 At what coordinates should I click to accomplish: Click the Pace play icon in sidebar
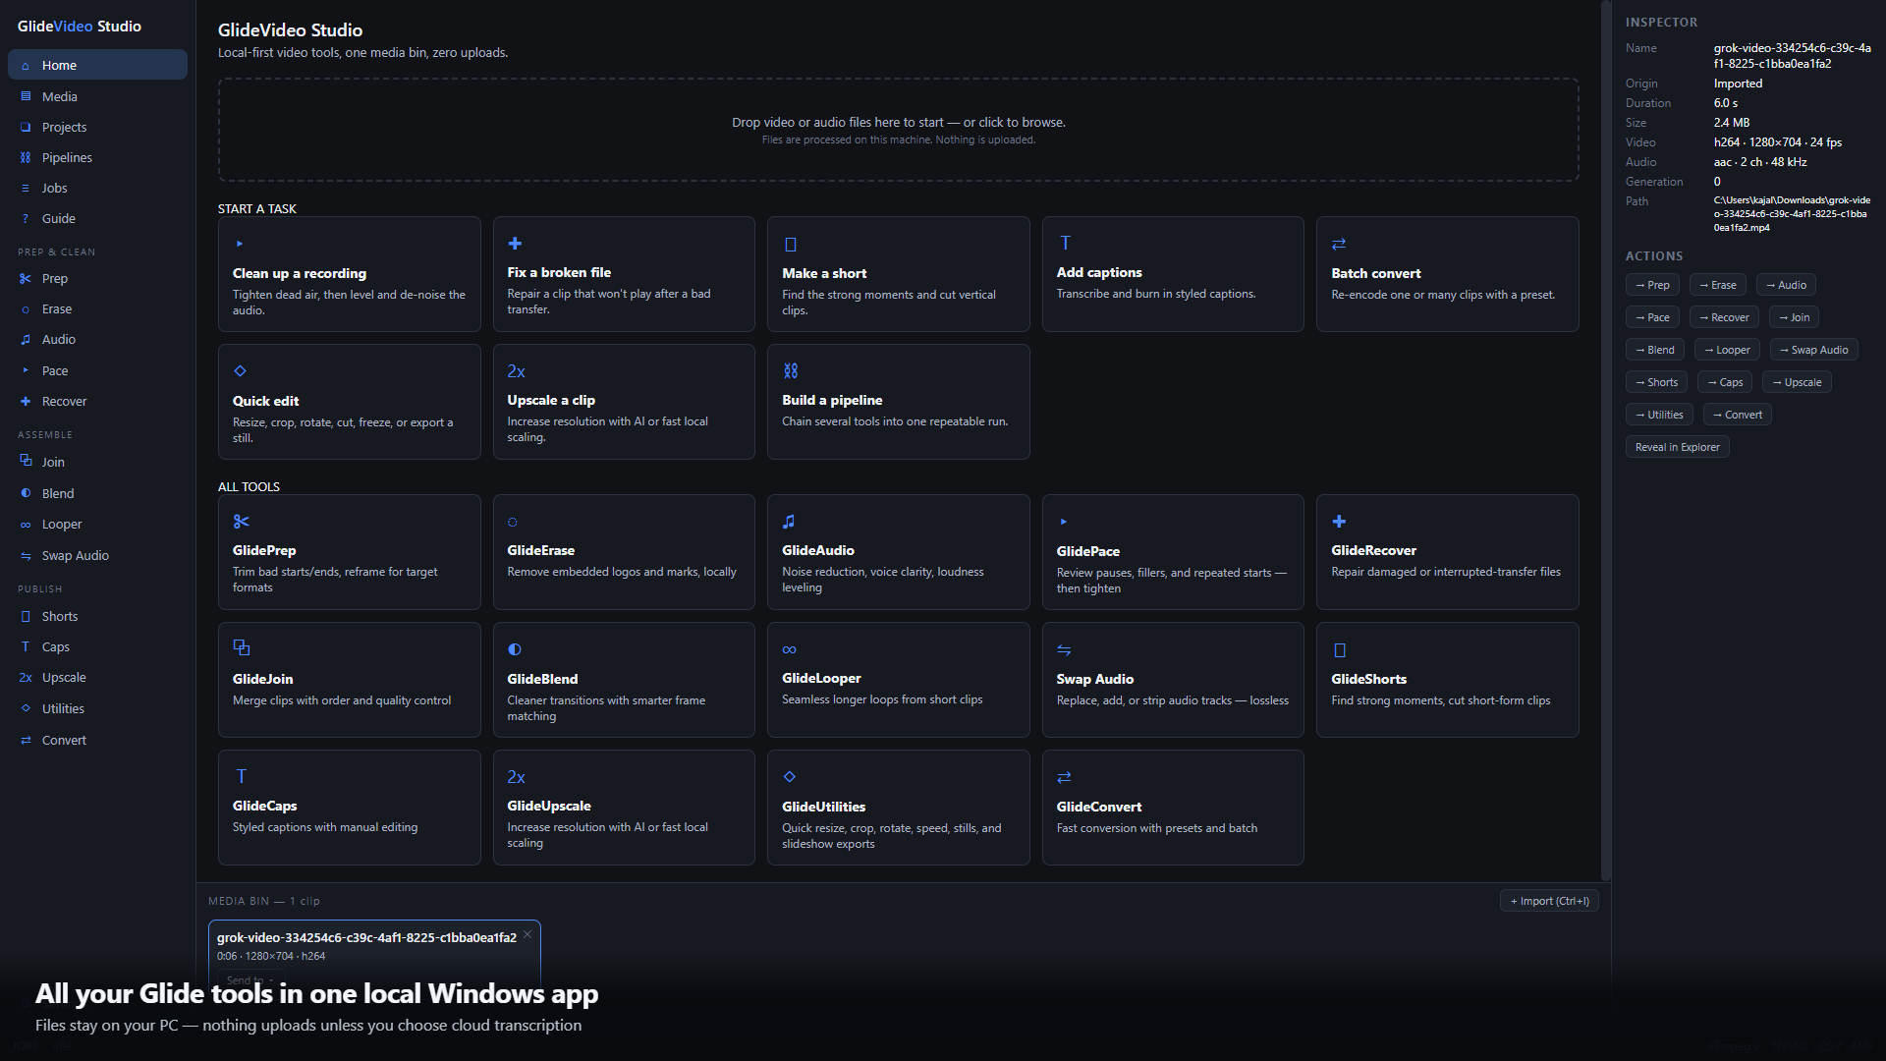click(x=26, y=370)
